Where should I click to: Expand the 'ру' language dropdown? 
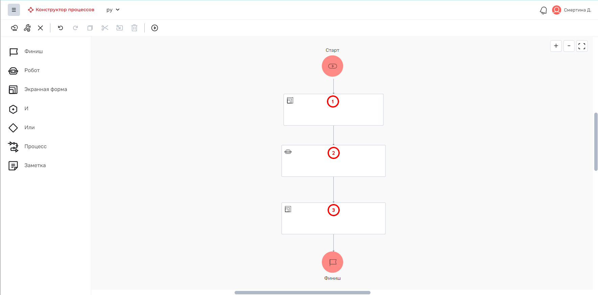(x=113, y=10)
